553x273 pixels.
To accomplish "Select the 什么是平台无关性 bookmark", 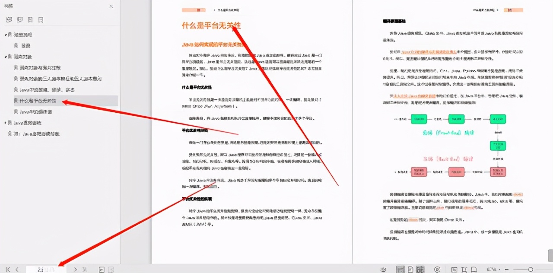I will pos(41,101).
